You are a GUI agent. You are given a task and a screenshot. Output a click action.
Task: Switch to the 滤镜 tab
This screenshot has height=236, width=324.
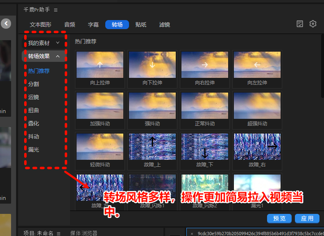pyautogui.click(x=165, y=25)
